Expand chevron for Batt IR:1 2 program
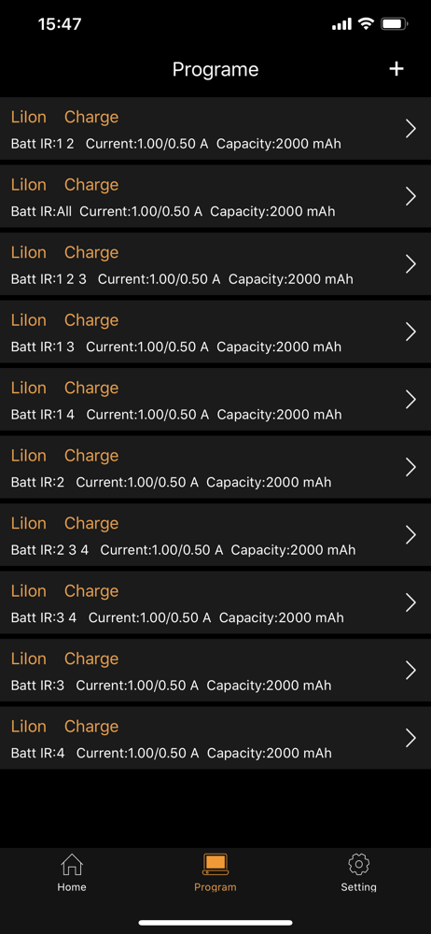 [410, 128]
